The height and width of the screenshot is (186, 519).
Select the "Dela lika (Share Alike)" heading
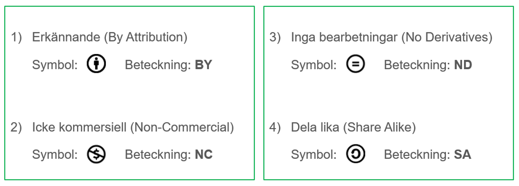(x=353, y=128)
